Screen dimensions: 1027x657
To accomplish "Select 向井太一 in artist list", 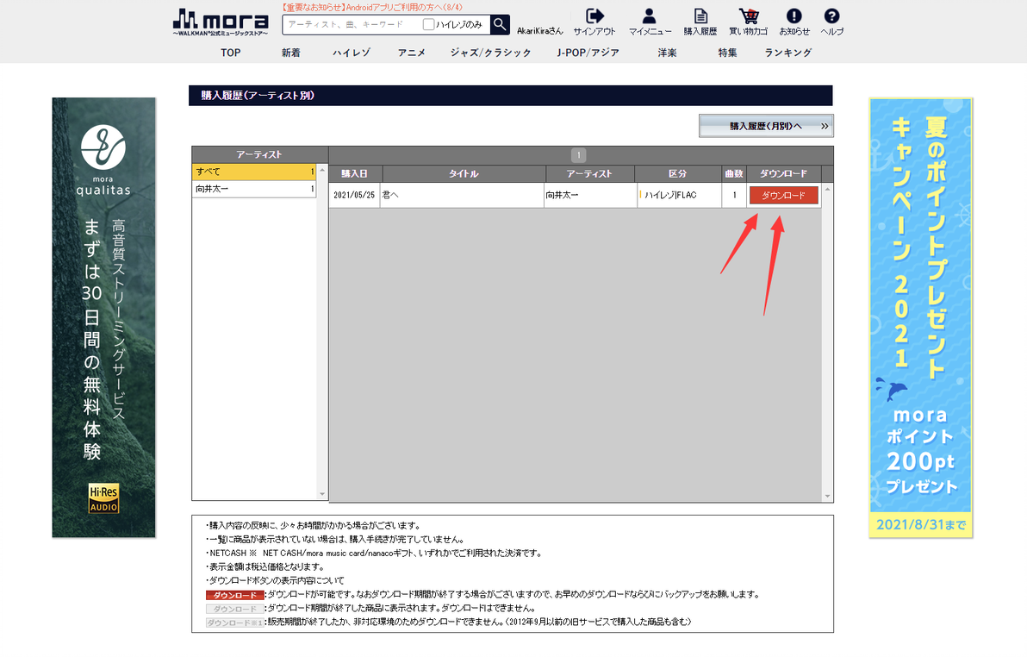I will coord(254,189).
